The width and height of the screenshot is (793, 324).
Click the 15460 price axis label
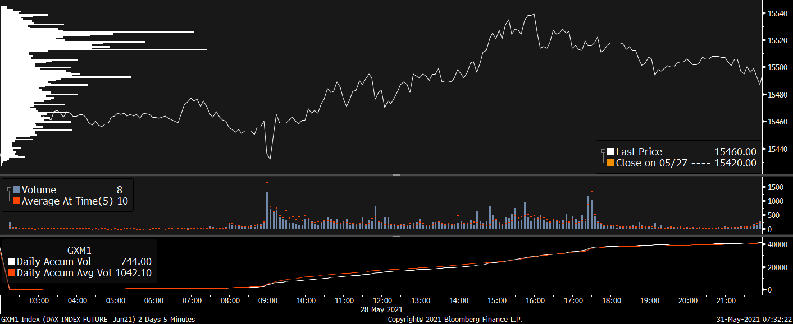(777, 122)
